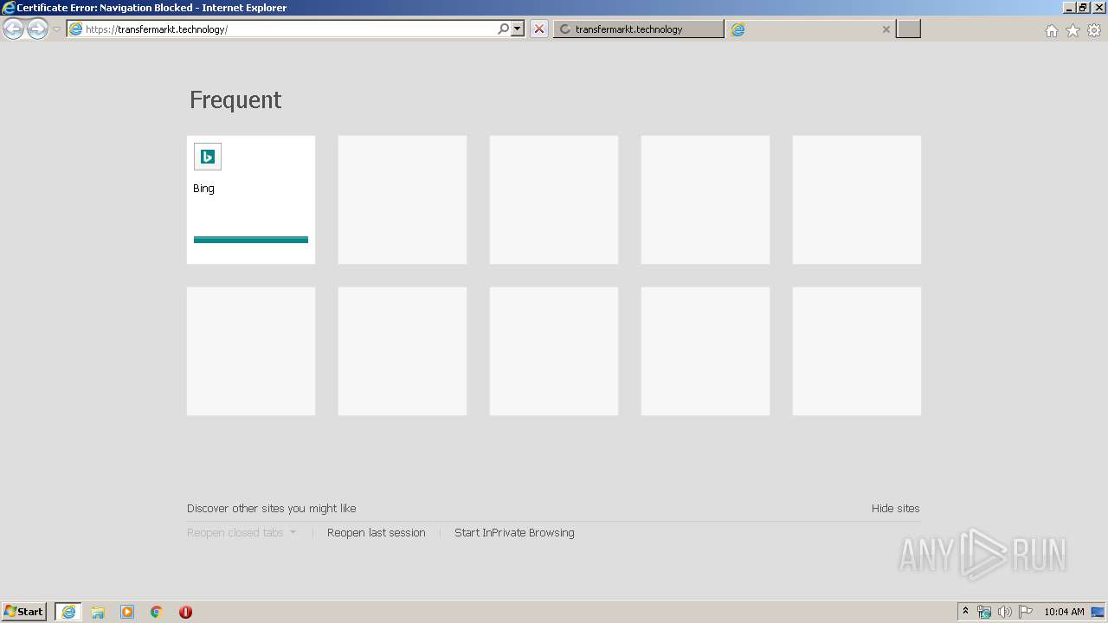Viewport: 1108px width, 623px height.
Task: Open Favorites with the star icon
Action: (1073, 30)
